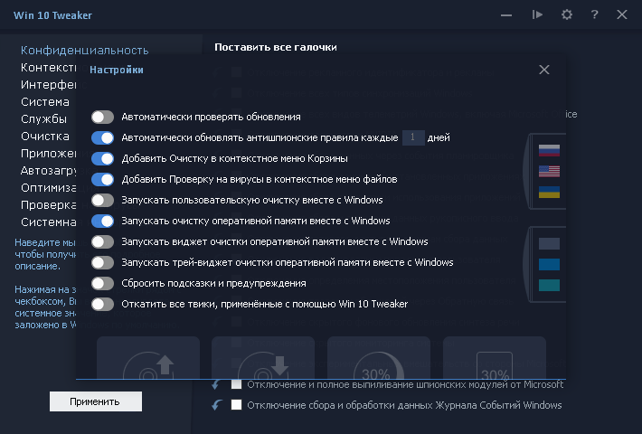Check Отключение Журнала Событий Windows box
642x434 pixels.
(236, 405)
